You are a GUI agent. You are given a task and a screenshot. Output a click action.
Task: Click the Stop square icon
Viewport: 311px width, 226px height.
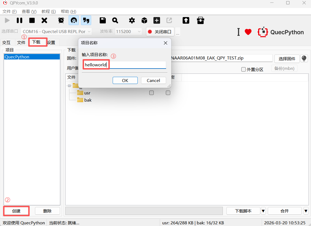point(32,20)
